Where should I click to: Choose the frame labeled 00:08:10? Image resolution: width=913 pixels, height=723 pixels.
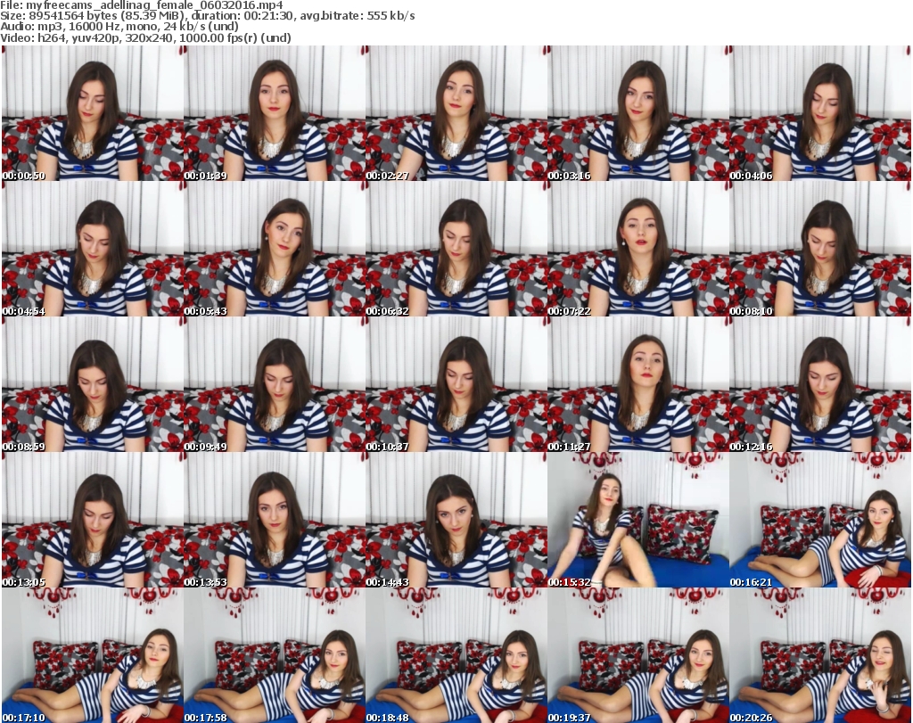tap(820, 249)
